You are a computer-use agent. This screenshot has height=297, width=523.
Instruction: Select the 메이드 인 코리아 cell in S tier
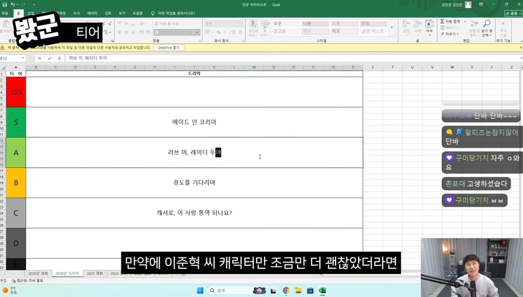click(x=194, y=122)
